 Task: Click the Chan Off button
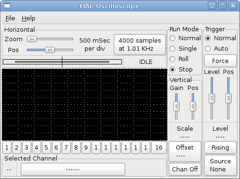point(185,169)
